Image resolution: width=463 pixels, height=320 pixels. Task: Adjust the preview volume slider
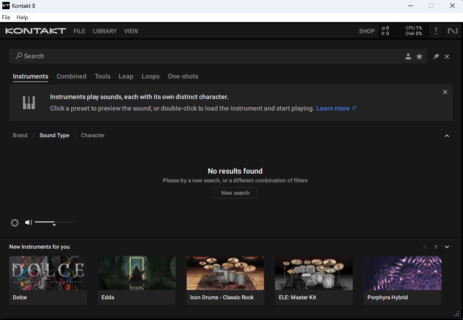(x=54, y=222)
